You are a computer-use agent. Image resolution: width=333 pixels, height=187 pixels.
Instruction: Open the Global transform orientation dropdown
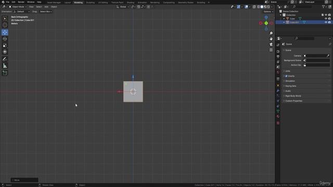pos(123,7)
